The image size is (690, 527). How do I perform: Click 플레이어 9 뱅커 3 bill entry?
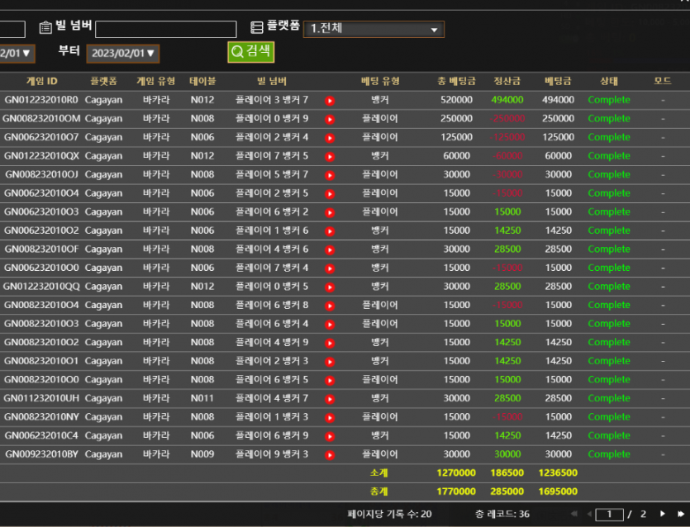272,454
